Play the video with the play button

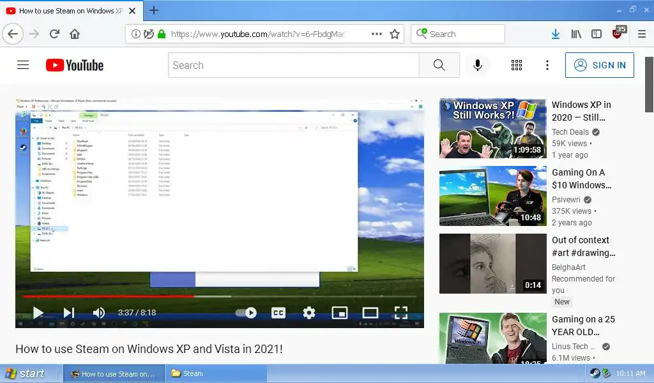pyautogui.click(x=38, y=313)
